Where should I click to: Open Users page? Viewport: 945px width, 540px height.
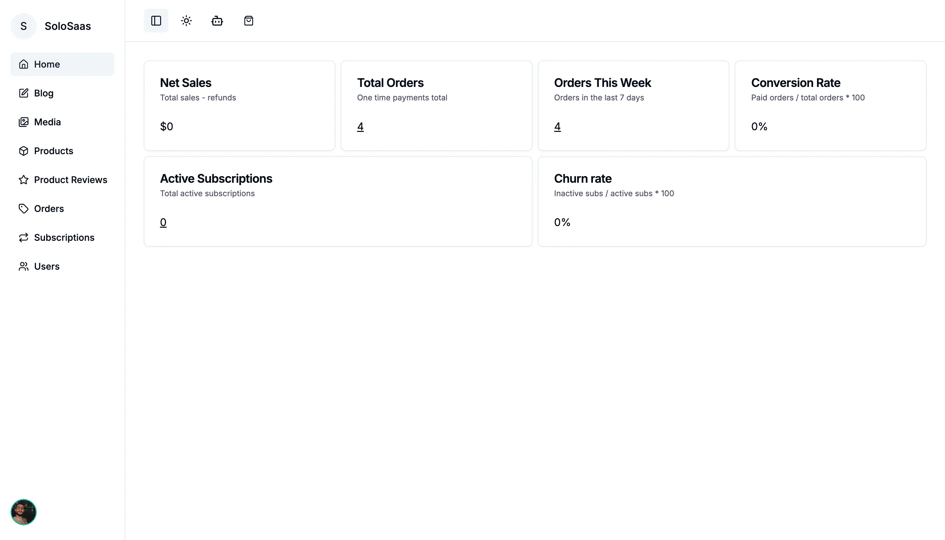click(x=62, y=267)
